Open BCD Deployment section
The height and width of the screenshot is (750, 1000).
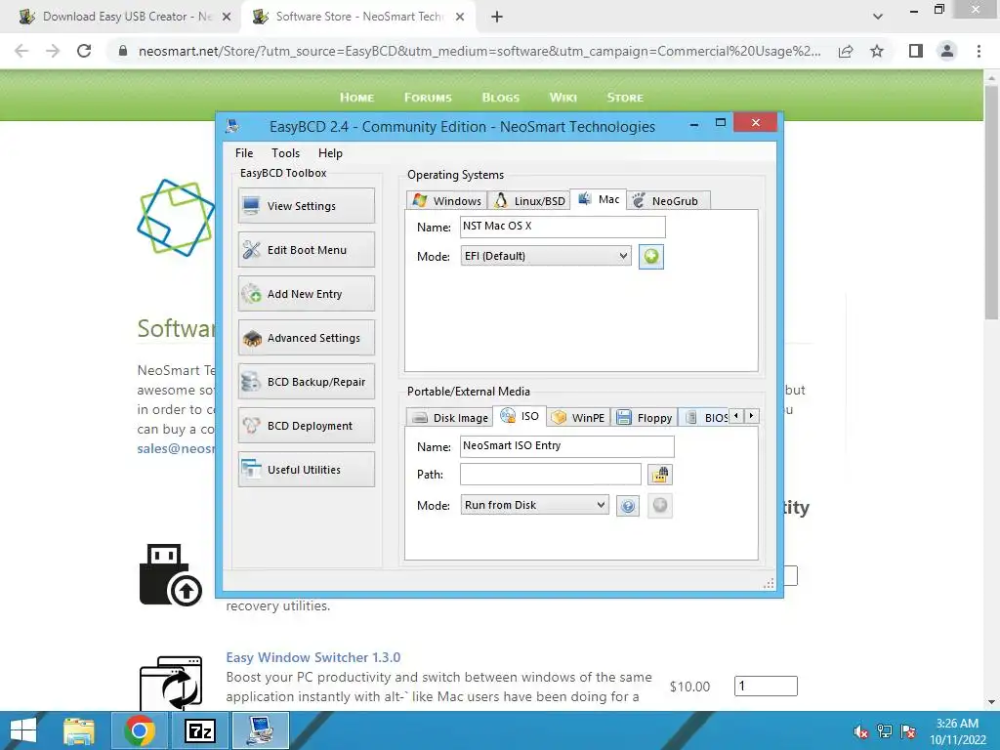click(306, 426)
